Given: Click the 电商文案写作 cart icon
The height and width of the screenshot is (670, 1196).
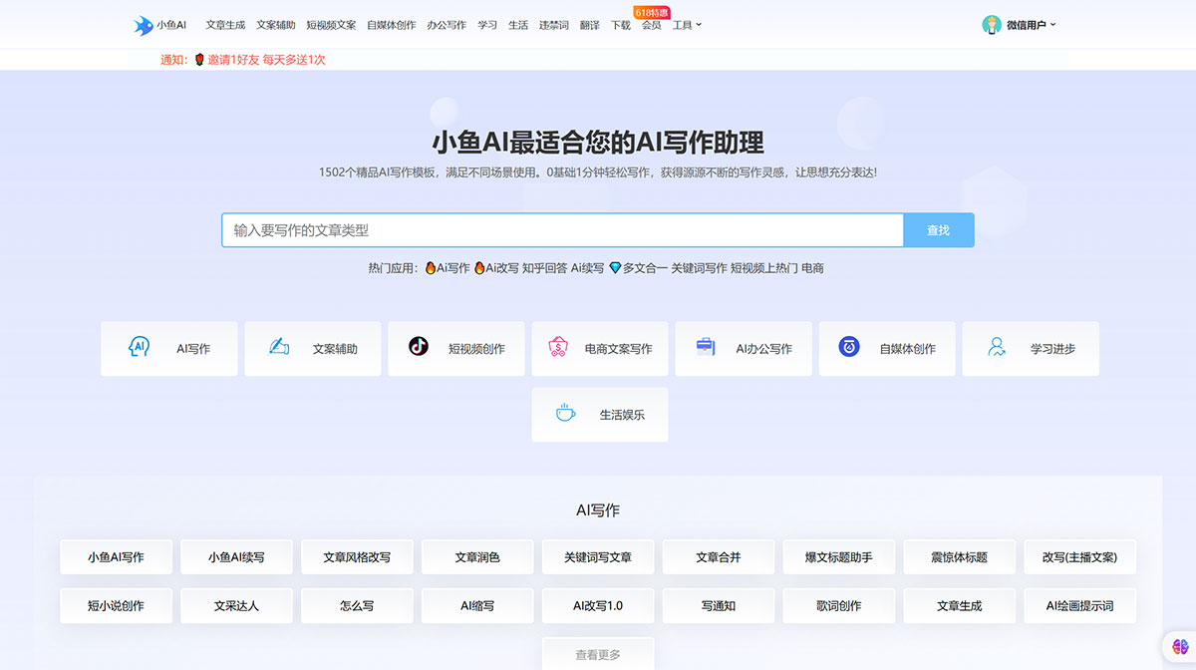Looking at the screenshot, I should tap(559, 348).
